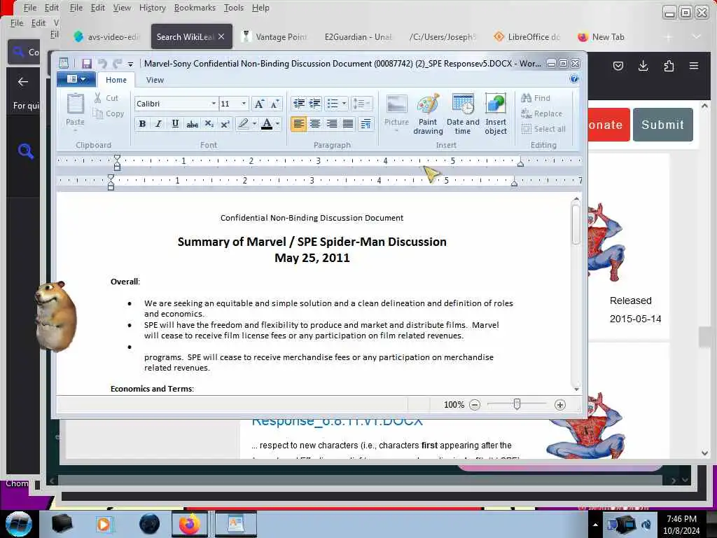Click the Shrink font icon
Viewport: 717px width, 538px height.
(274, 104)
